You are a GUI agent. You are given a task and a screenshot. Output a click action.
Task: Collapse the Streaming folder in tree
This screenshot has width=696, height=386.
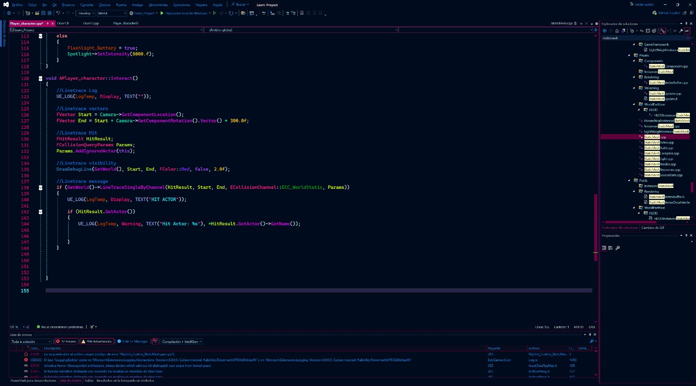coord(634,88)
